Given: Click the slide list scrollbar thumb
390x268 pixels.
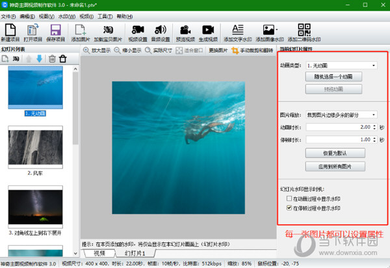Looking at the screenshot, I should coord(75,109).
